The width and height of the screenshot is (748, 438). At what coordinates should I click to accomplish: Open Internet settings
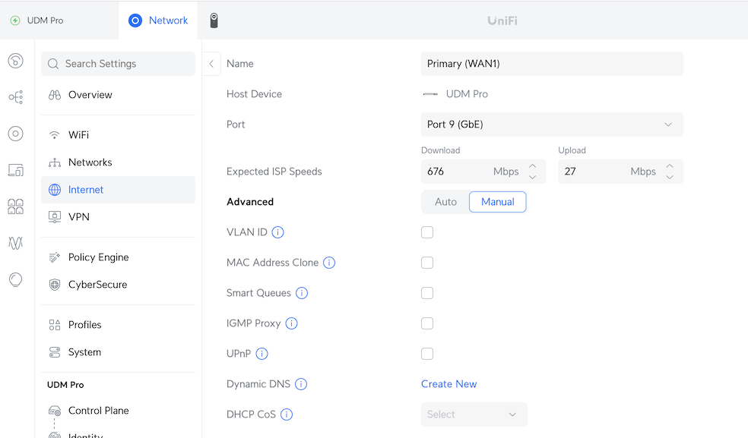click(119, 190)
